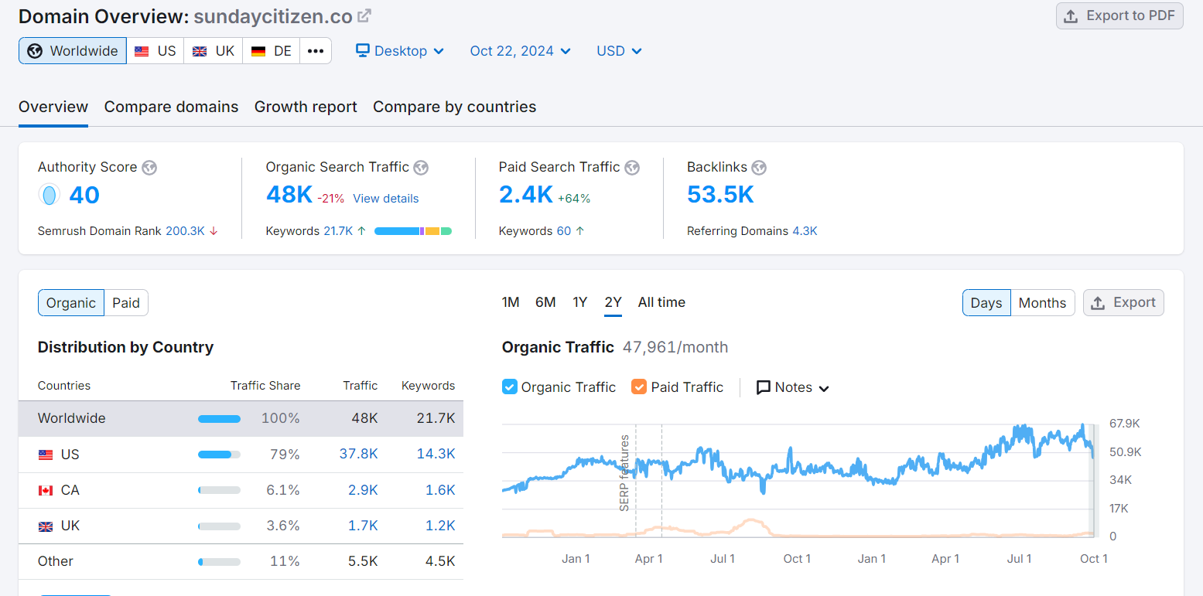Click the Notes speech bubble icon

pyautogui.click(x=764, y=387)
